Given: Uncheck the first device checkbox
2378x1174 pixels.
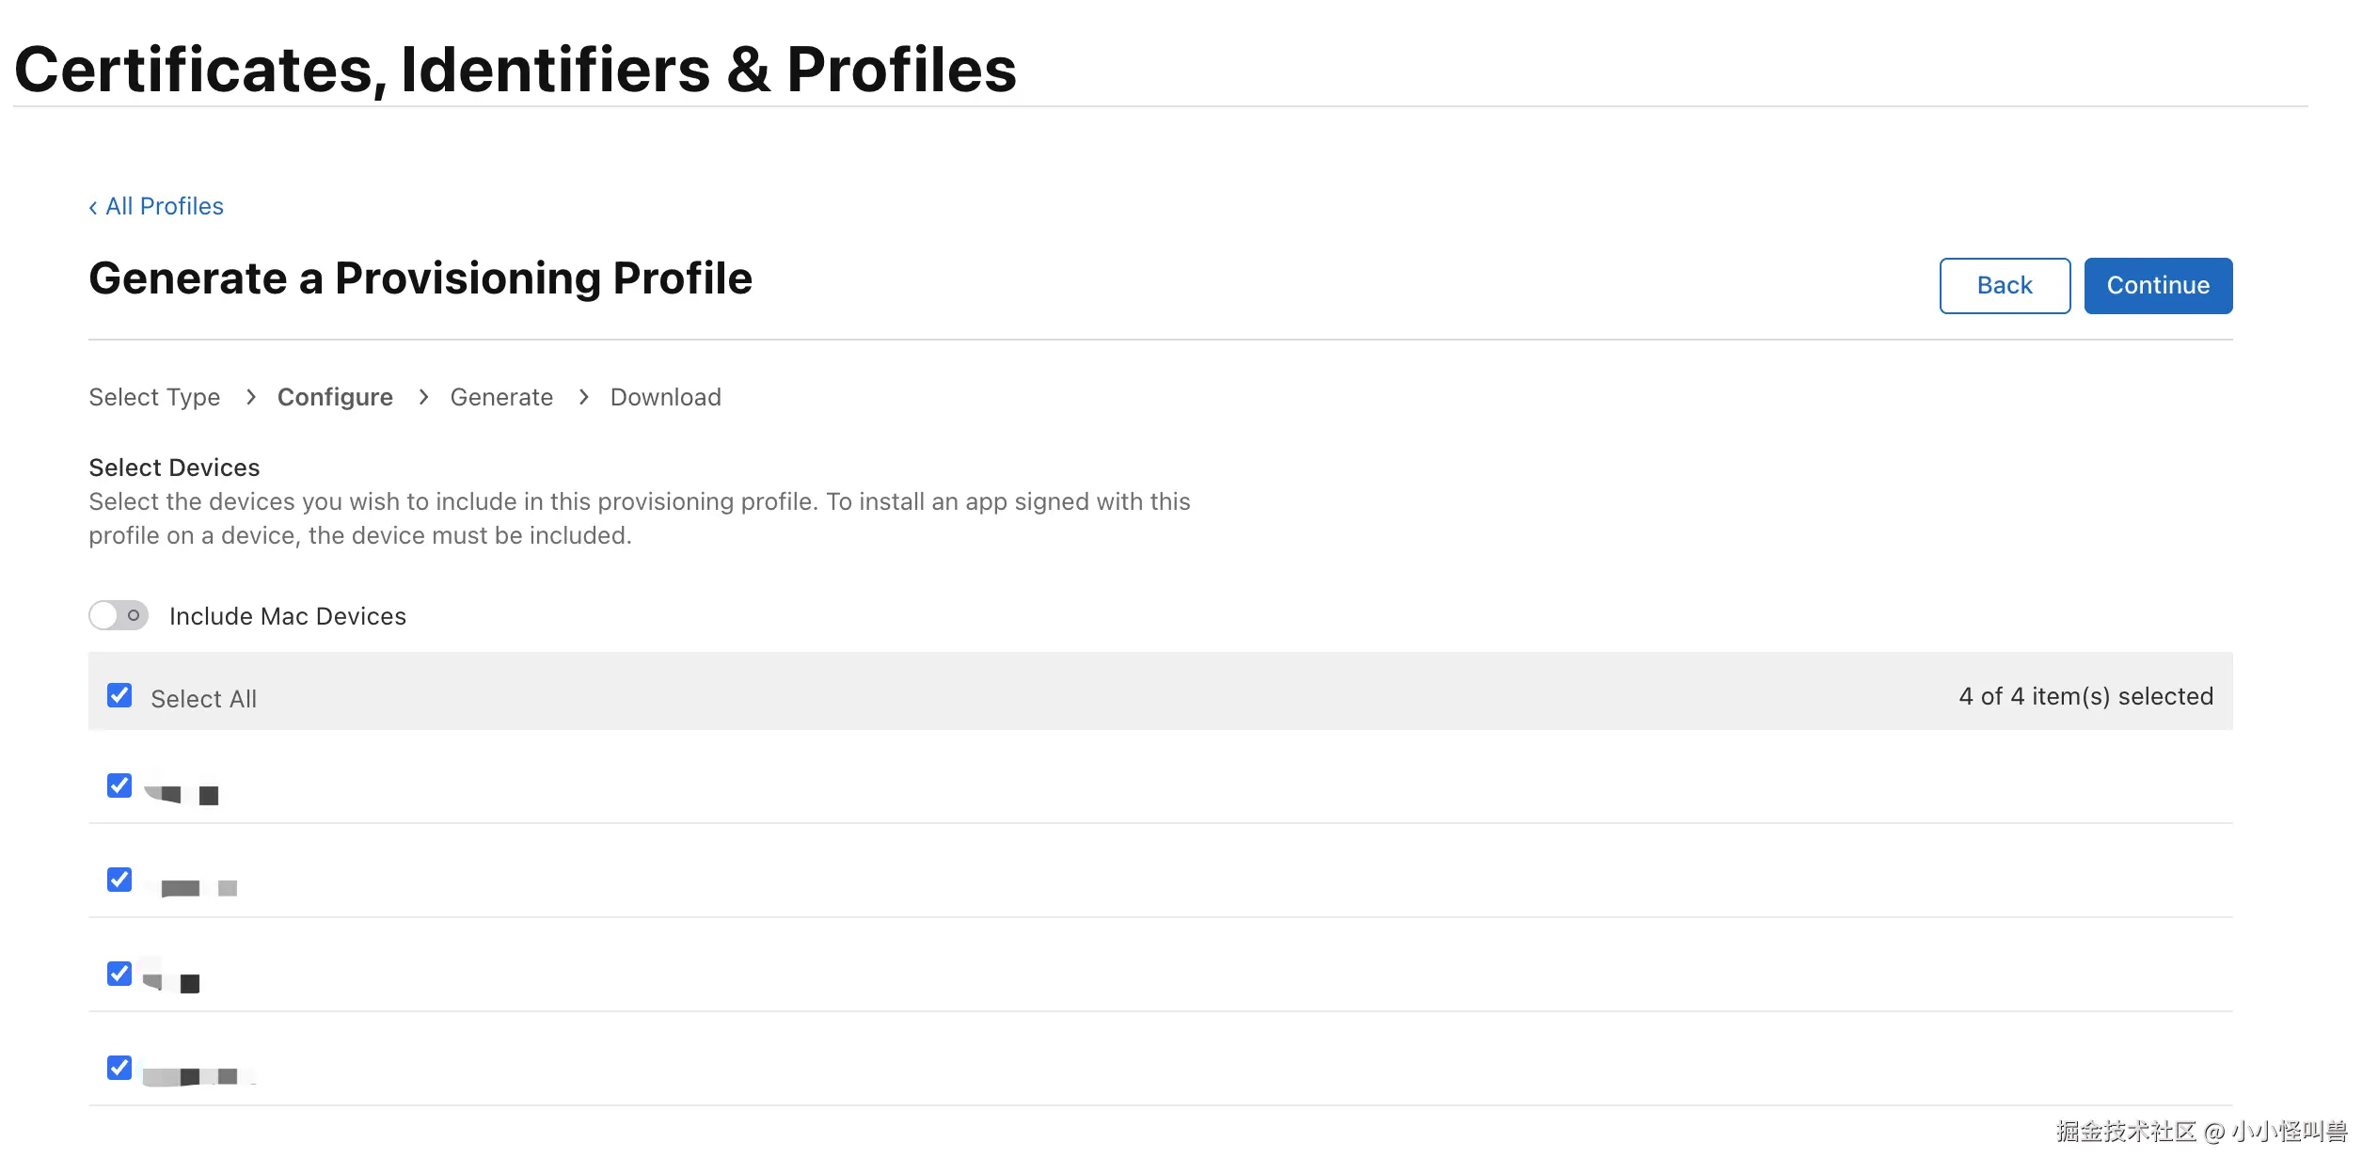Looking at the screenshot, I should tap(119, 785).
